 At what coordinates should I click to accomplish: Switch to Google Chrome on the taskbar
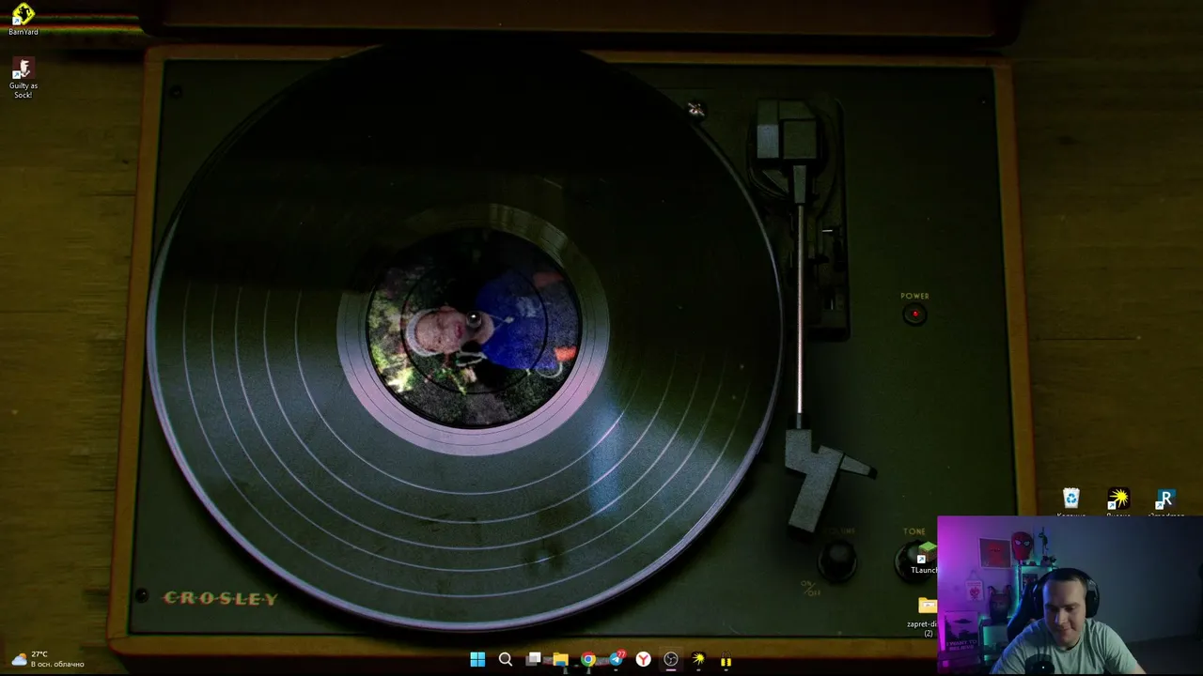pos(588,659)
